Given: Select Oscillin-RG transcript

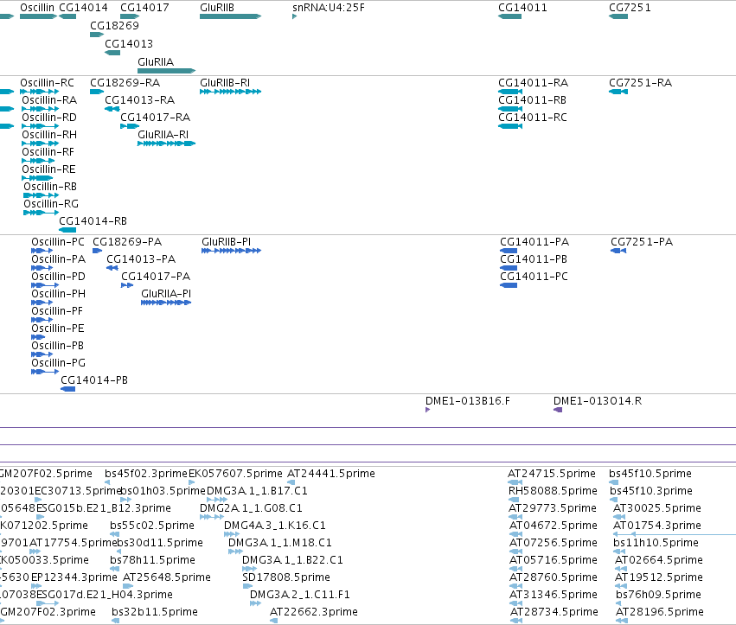Looking at the screenshot, I should [41, 213].
